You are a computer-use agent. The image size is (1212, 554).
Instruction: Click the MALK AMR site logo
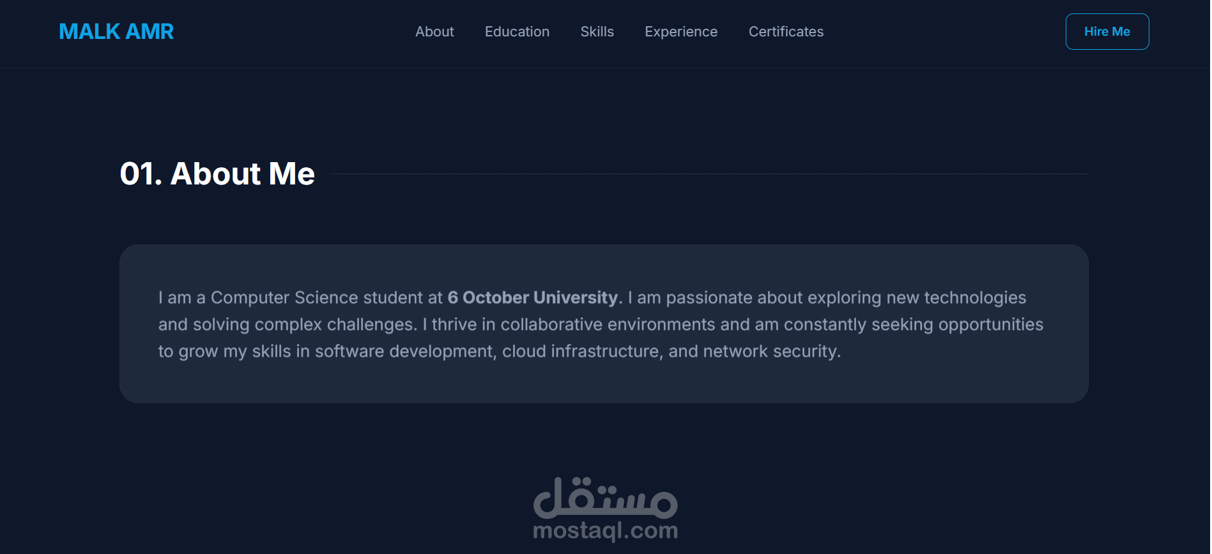116,31
